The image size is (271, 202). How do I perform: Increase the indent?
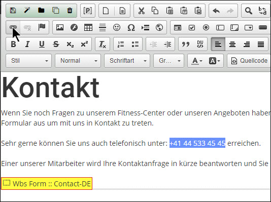[167, 44]
